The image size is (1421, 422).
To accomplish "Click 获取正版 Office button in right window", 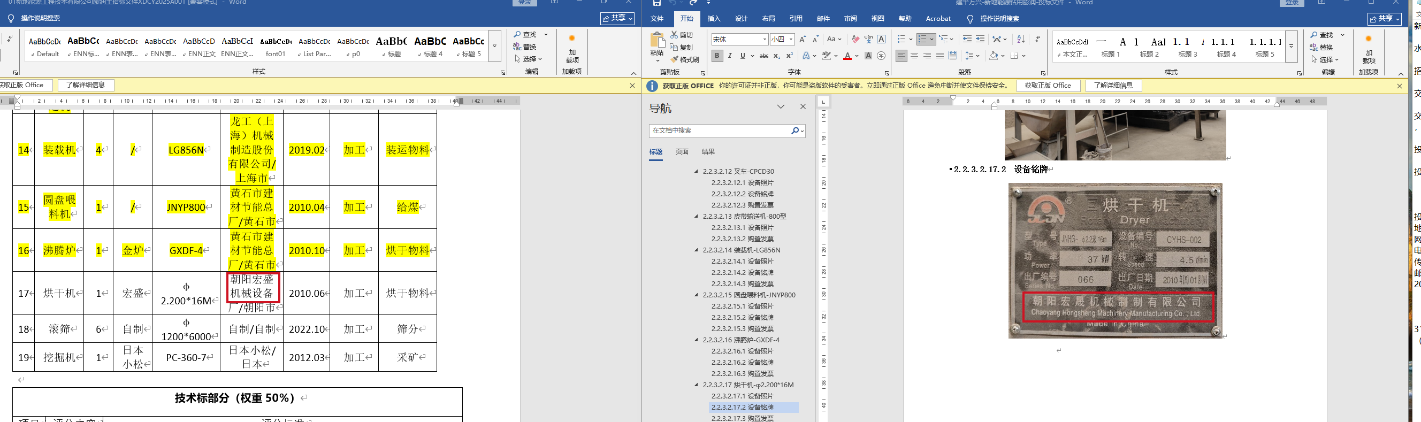I will [x=1048, y=86].
